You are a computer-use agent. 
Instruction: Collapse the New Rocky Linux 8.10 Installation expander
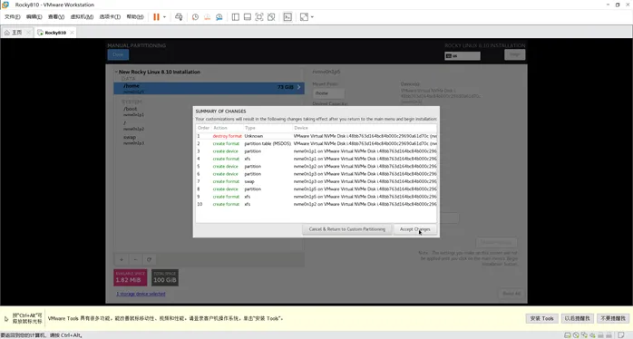116,72
